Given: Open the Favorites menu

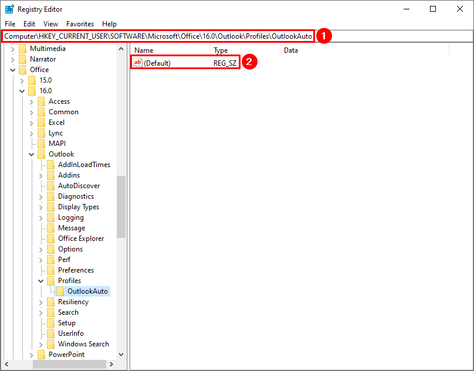Looking at the screenshot, I should pyautogui.click(x=80, y=24).
